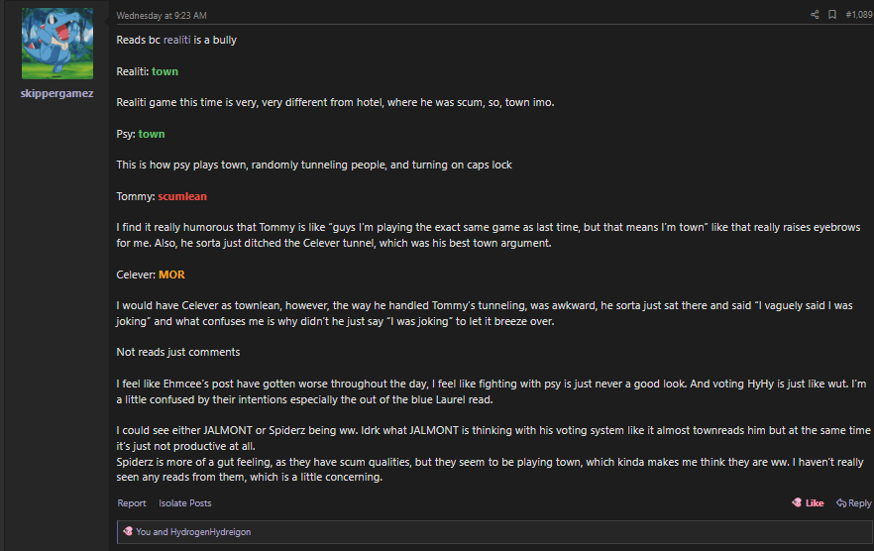Click the green town label beside Realiti
The width and height of the screenshot is (874, 551).
[164, 71]
